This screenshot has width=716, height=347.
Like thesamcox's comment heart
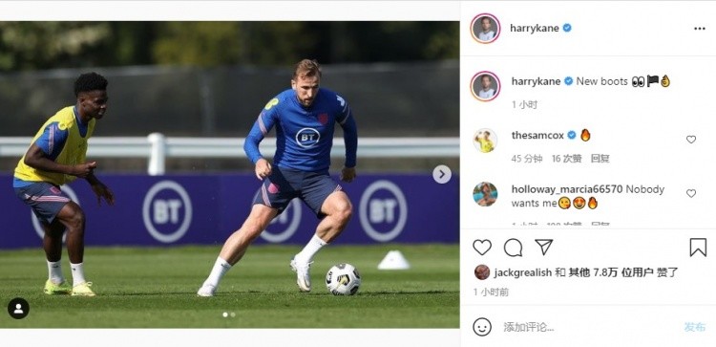691,140
